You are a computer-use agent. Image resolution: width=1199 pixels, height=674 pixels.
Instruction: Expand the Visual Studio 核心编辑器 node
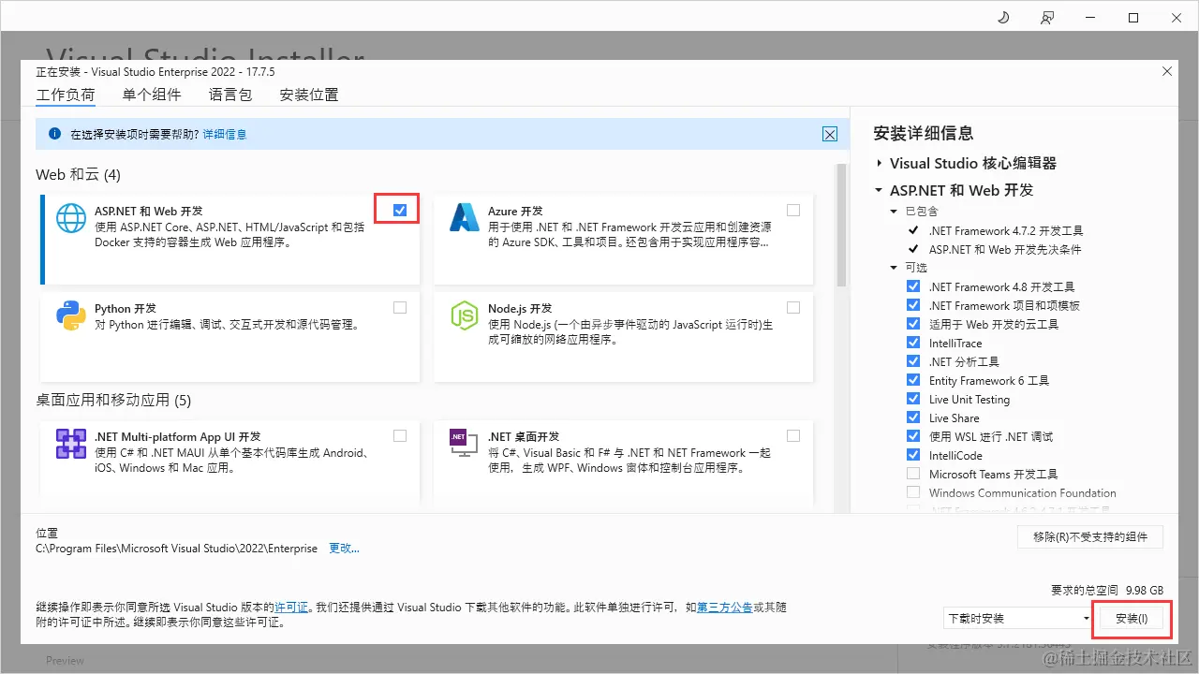click(x=879, y=163)
